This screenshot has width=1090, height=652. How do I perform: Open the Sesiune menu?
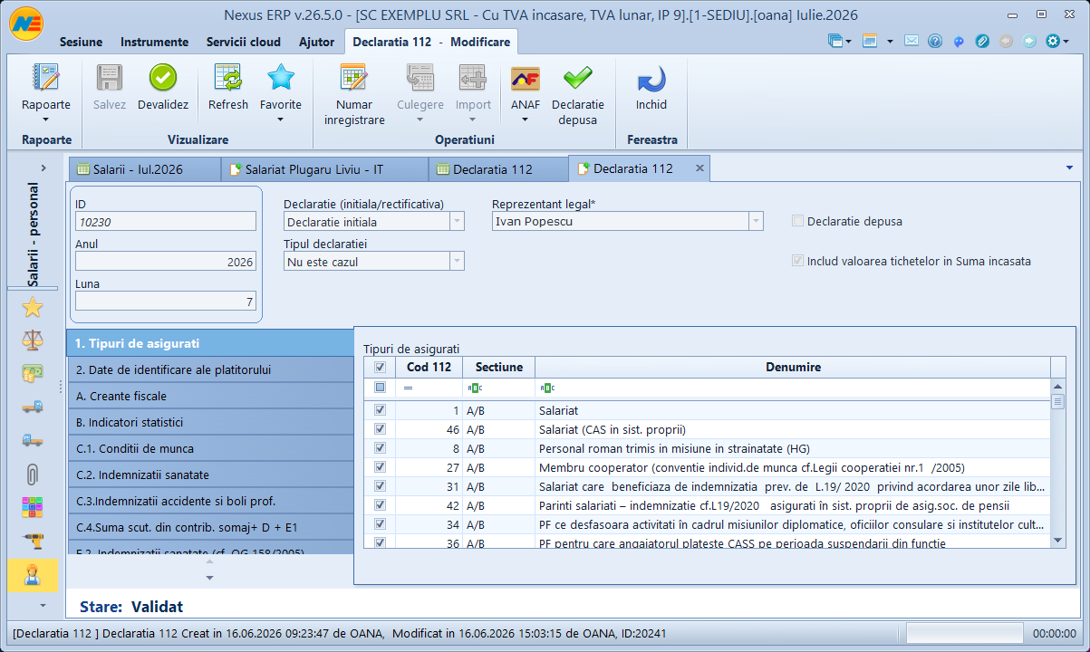pos(81,42)
